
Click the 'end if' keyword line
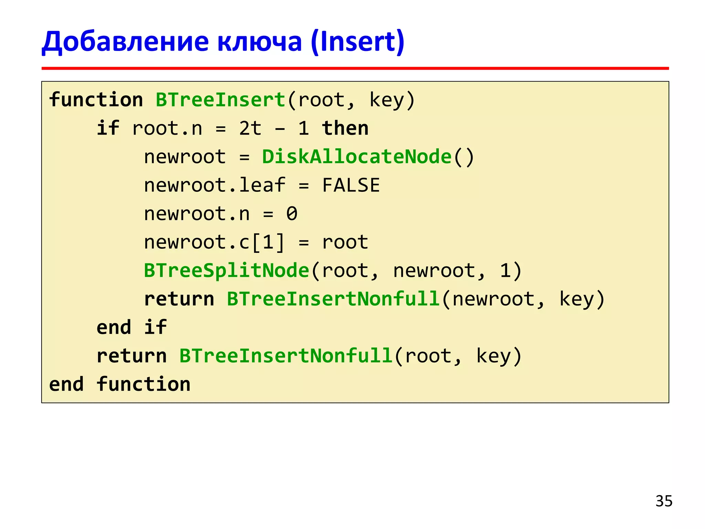click(x=131, y=327)
